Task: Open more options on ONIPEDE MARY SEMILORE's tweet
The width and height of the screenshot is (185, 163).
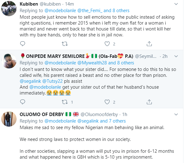Action: [x=176, y=56]
